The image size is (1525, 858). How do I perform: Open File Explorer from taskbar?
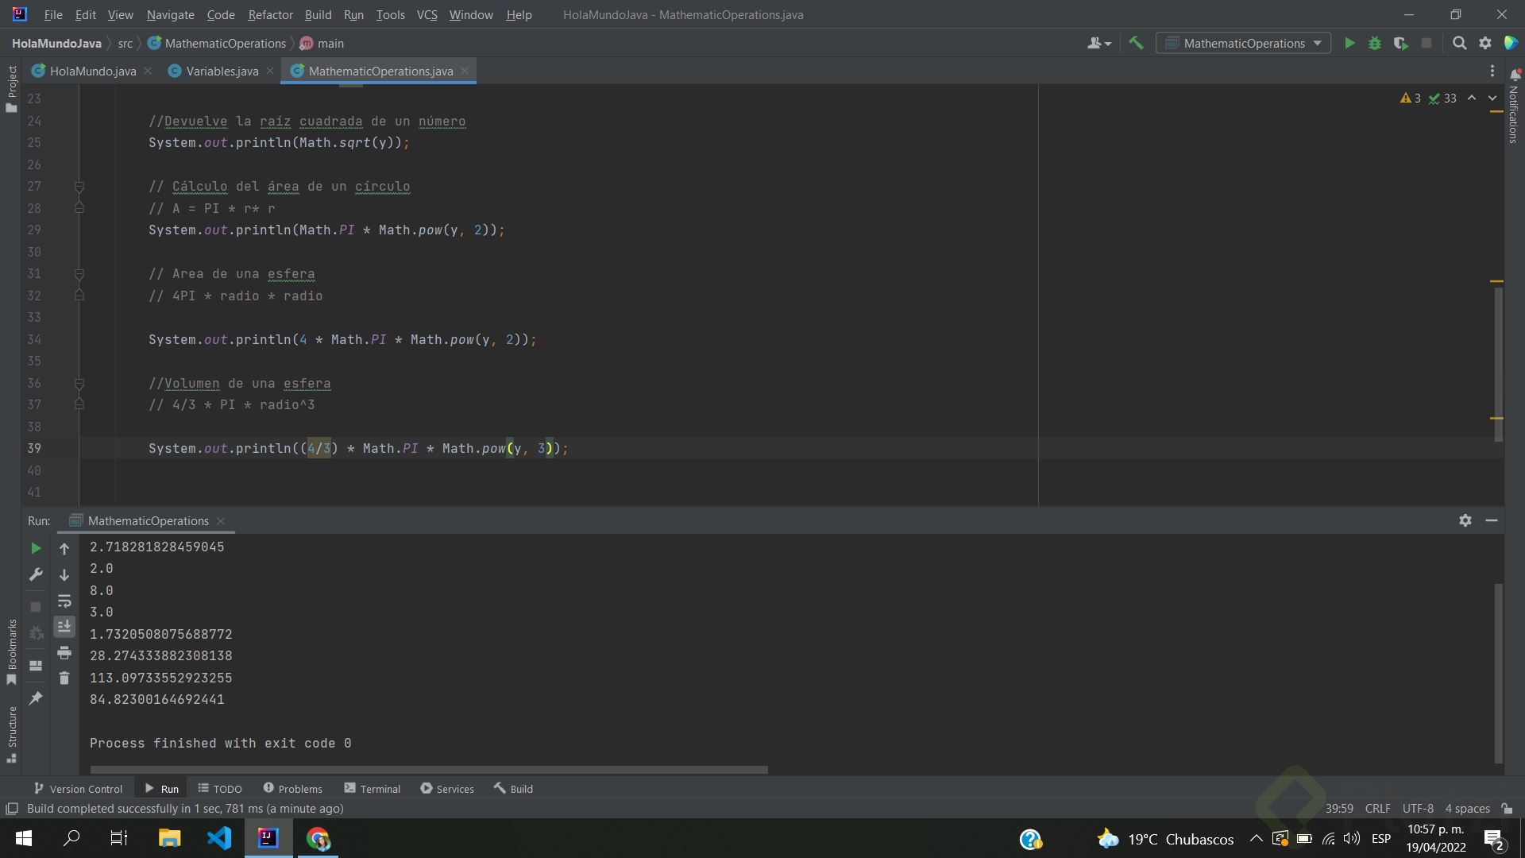[x=169, y=838]
